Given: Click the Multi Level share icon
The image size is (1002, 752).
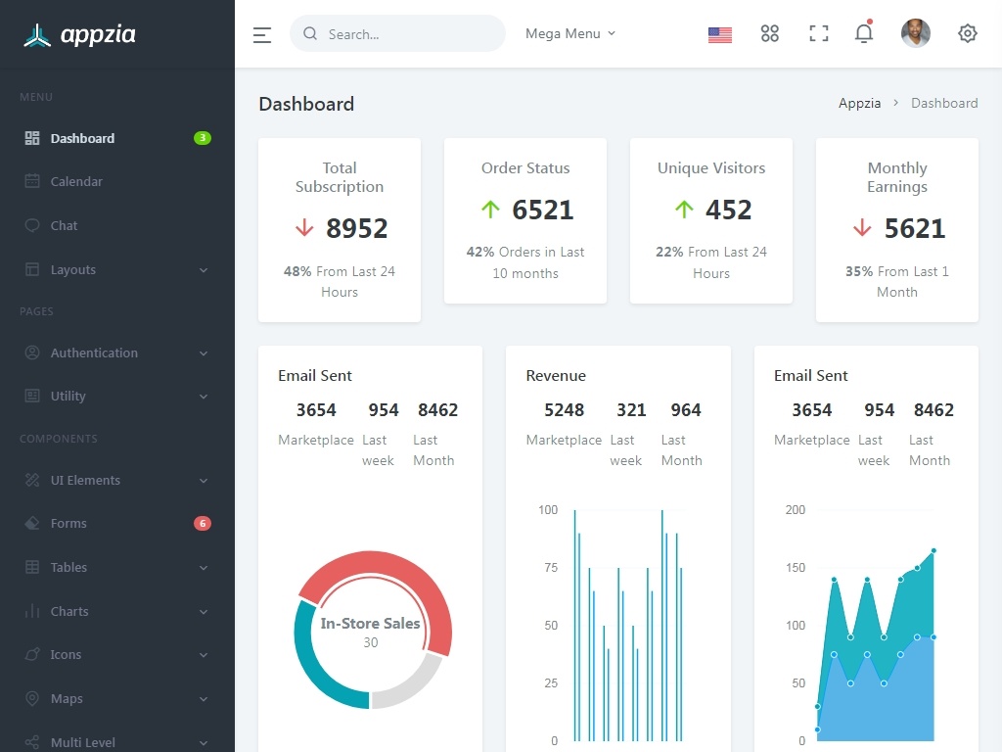Looking at the screenshot, I should pos(32,742).
